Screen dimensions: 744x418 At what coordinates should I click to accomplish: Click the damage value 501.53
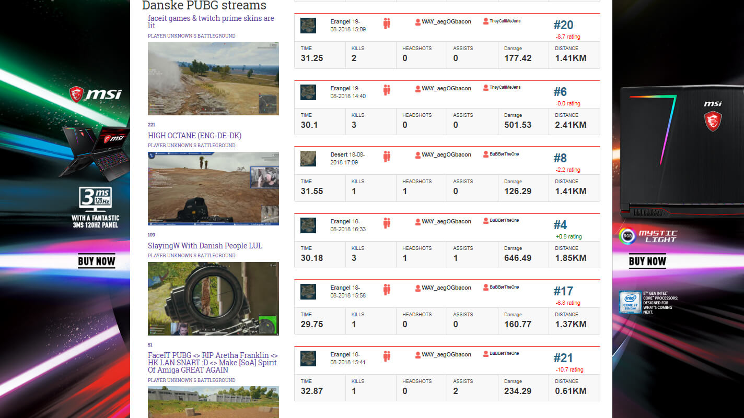pyautogui.click(x=518, y=125)
